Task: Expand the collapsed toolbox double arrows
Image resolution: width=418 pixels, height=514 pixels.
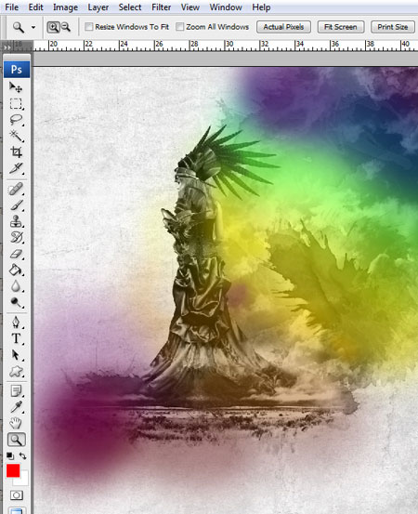Action: coord(7,47)
